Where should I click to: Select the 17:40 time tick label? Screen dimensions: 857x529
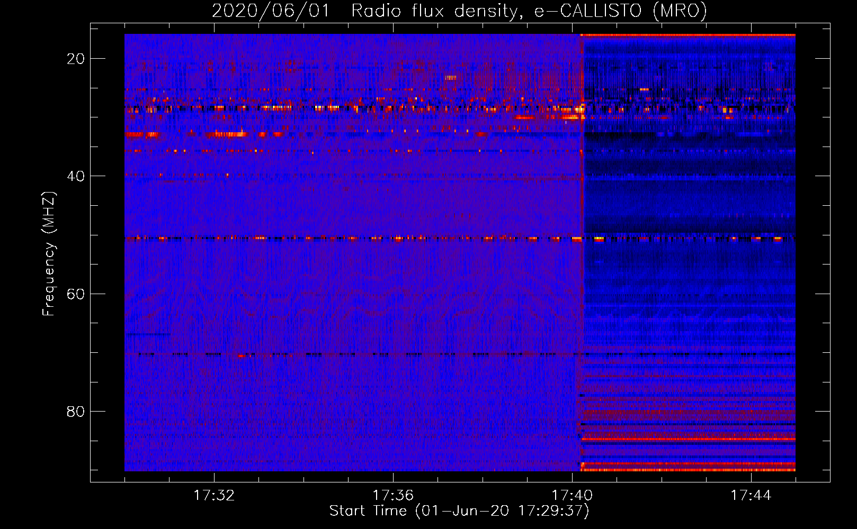click(572, 496)
